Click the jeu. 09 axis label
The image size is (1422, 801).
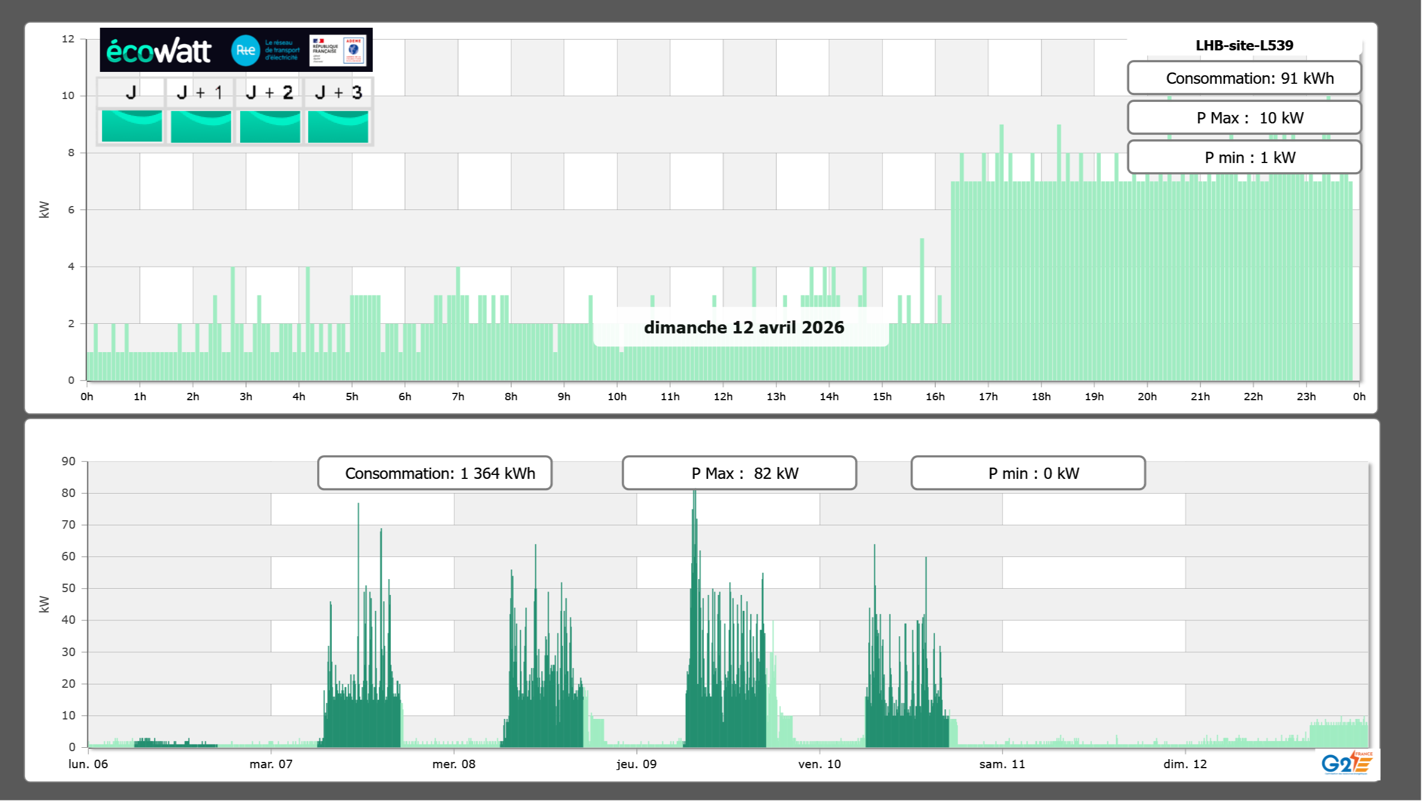[637, 764]
